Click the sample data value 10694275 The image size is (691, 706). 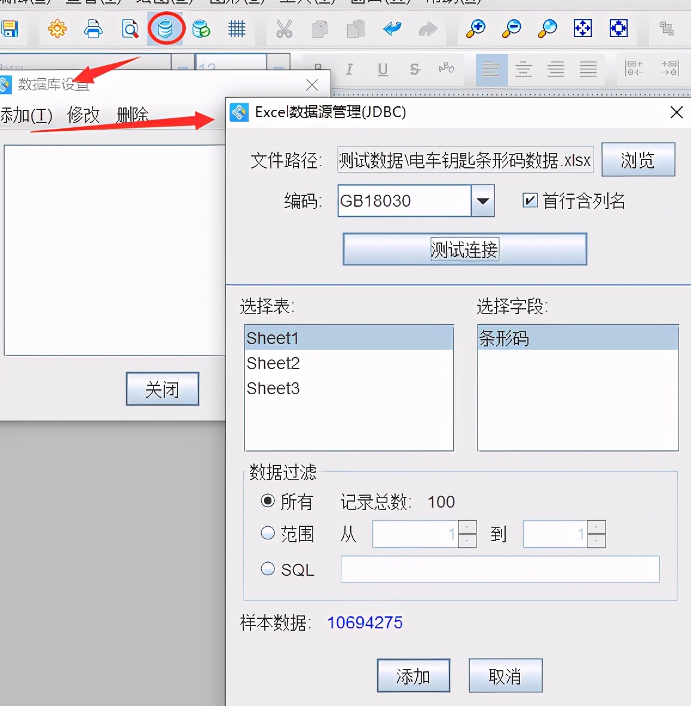[365, 622]
